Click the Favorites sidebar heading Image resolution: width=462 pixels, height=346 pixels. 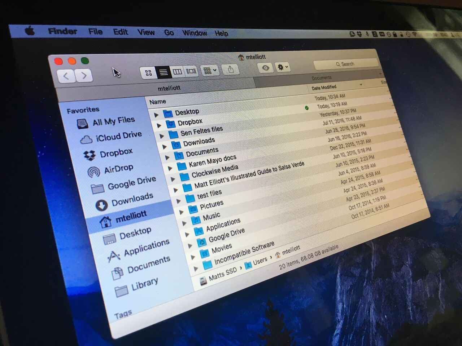[x=83, y=110]
